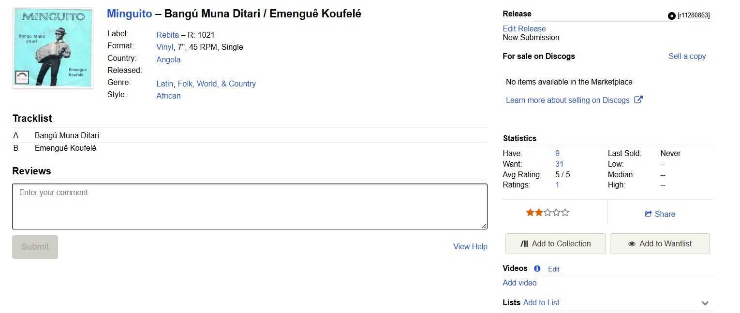Viewport: 740px width, 313px height.
Task: Open the Minguito album cover thumbnail
Action: pos(53,48)
